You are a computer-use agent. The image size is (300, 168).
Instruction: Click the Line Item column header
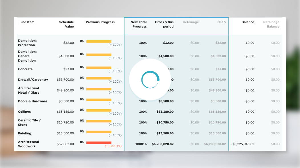27,22
